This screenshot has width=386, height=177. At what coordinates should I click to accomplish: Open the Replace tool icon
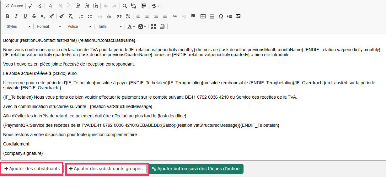(x=134, y=6)
